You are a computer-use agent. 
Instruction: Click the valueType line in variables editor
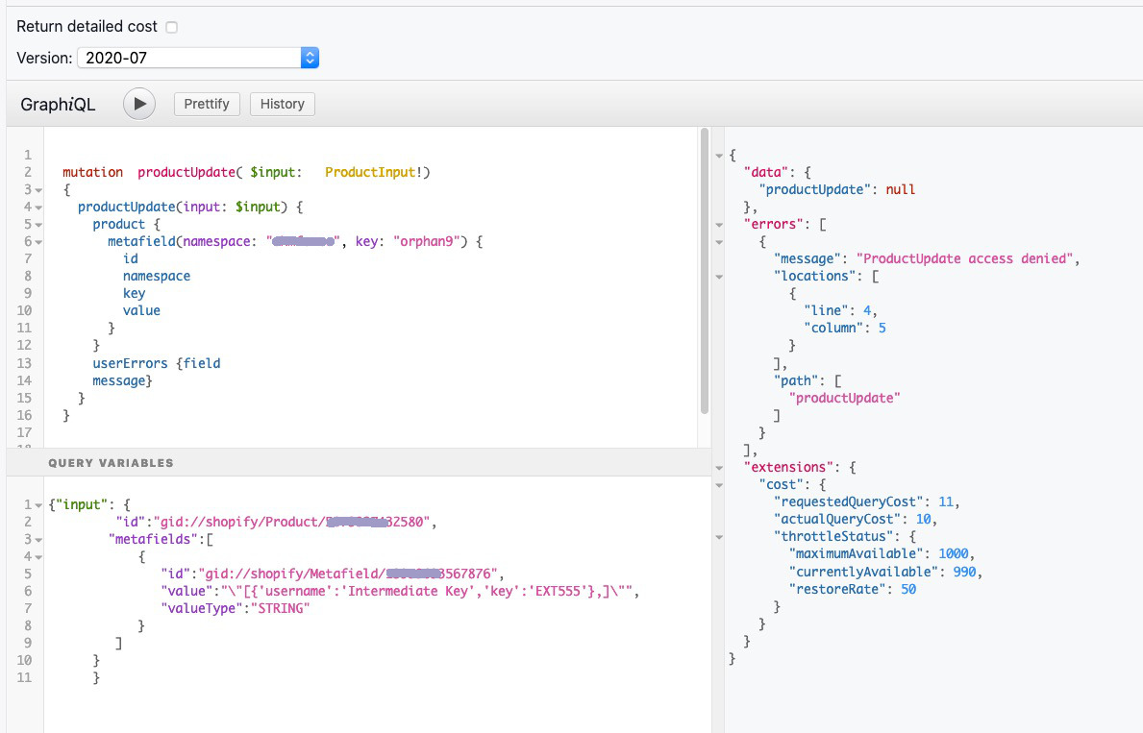[235, 608]
